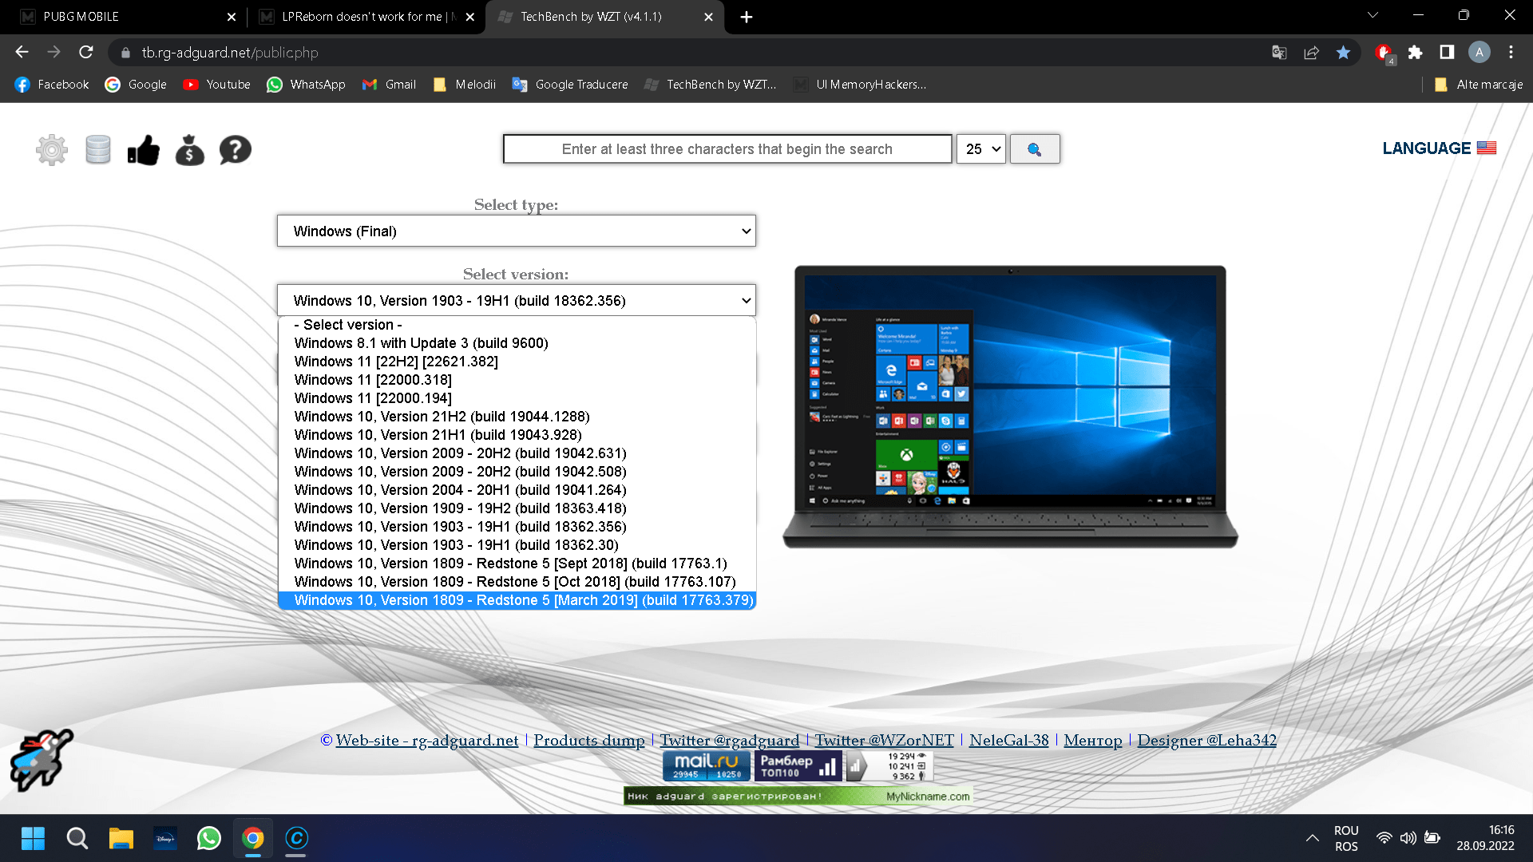Choose Windows 10, Version 21H2 (build 19044.1288)
The image size is (1533, 862).
(x=517, y=417)
